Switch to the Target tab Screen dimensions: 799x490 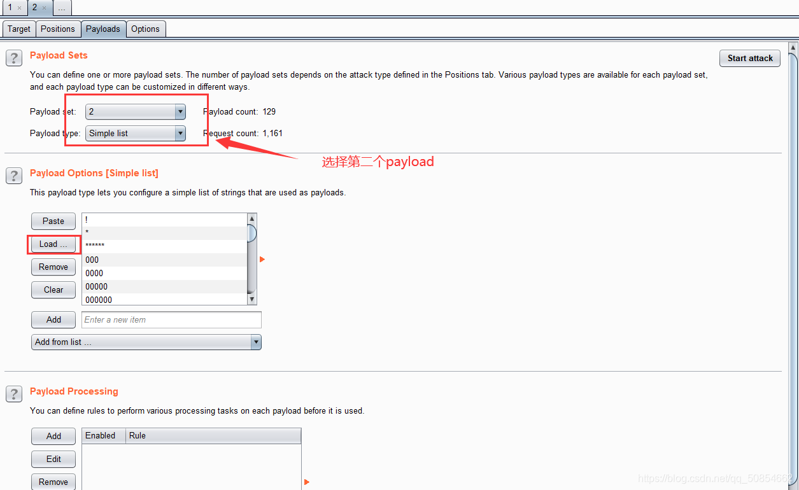point(19,29)
